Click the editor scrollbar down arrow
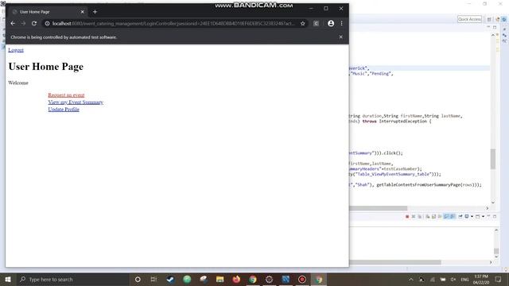 [x=493, y=203]
